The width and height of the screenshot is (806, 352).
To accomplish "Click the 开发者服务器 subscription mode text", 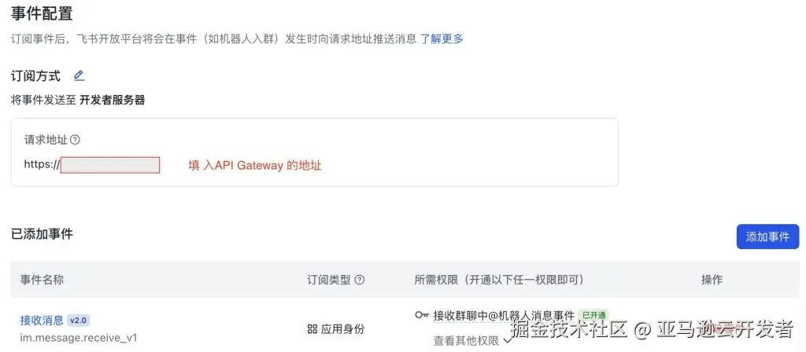I will pyautogui.click(x=112, y=100).
